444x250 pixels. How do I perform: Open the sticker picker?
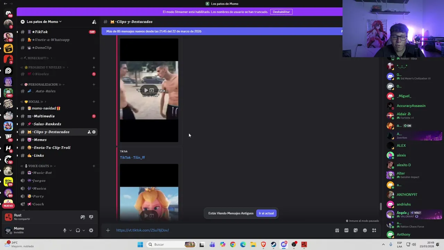(356, 230)
